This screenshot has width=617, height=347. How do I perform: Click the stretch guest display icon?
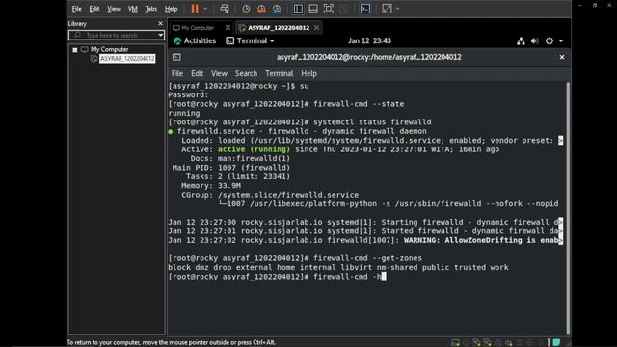point(387,9)
